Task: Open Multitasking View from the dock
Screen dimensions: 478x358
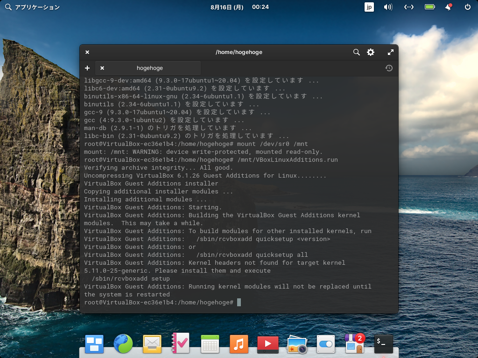Action: click(x=94, y=344)
